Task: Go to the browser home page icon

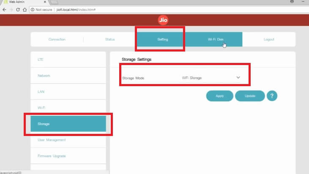Action: 25,9
